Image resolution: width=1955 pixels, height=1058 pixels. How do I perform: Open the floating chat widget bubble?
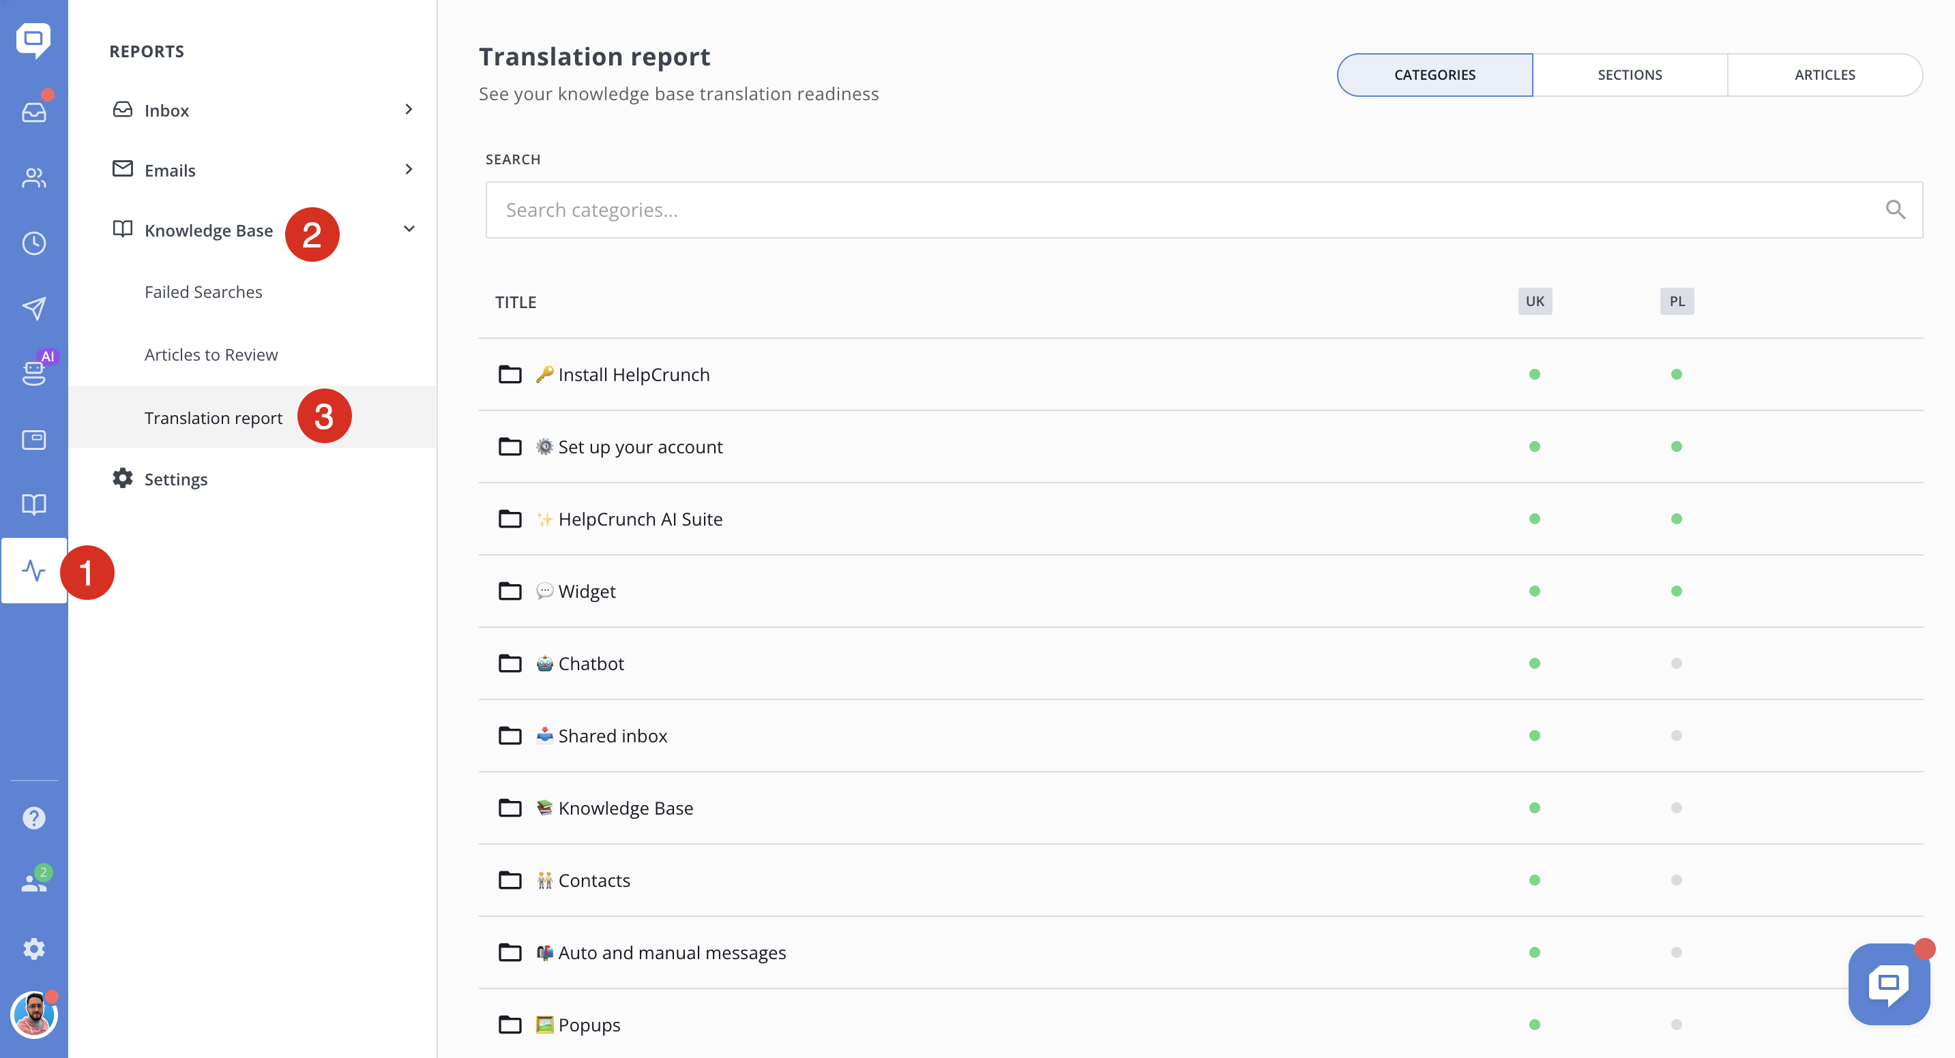point(1888,983)
